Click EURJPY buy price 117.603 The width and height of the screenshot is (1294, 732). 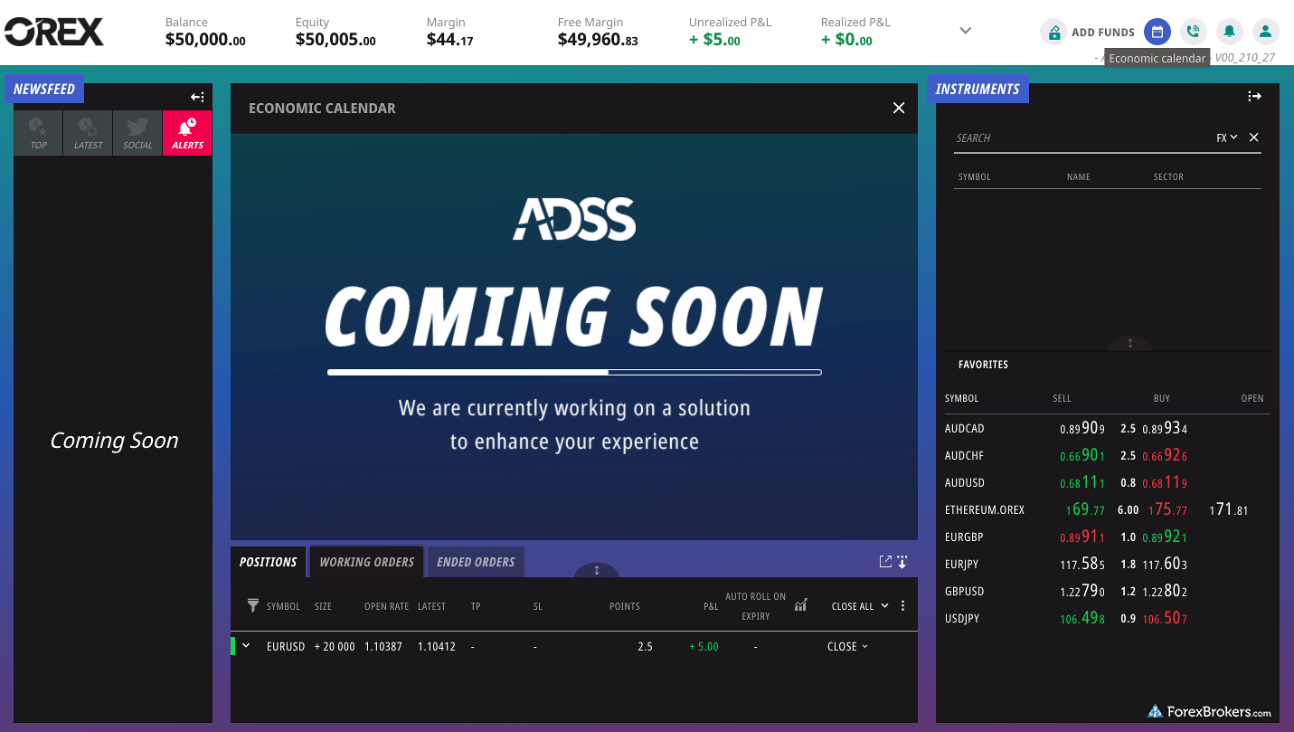[x=1165, y=564]
